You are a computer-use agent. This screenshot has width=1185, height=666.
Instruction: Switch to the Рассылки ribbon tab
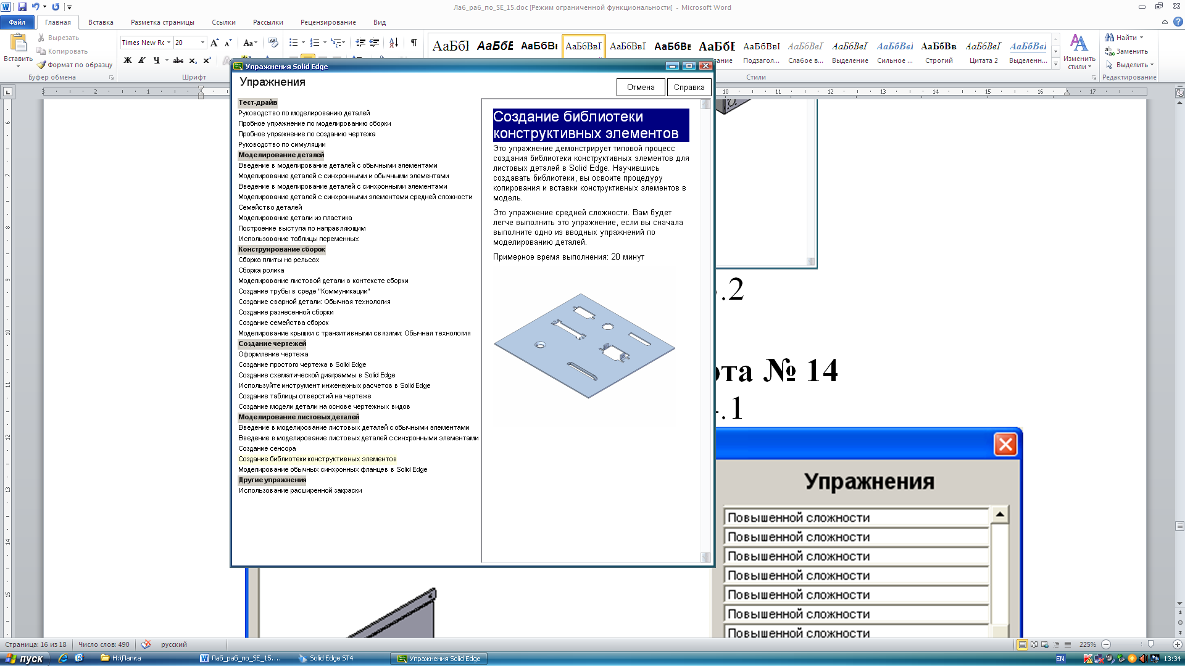coord(268,22)
